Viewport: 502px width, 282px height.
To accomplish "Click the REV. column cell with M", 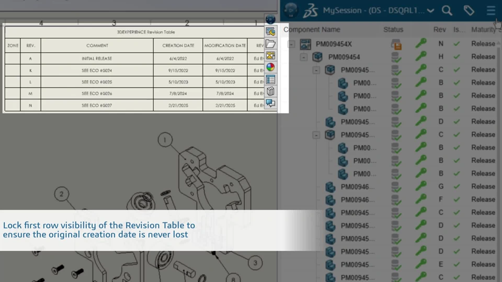I will coord(30,93).
